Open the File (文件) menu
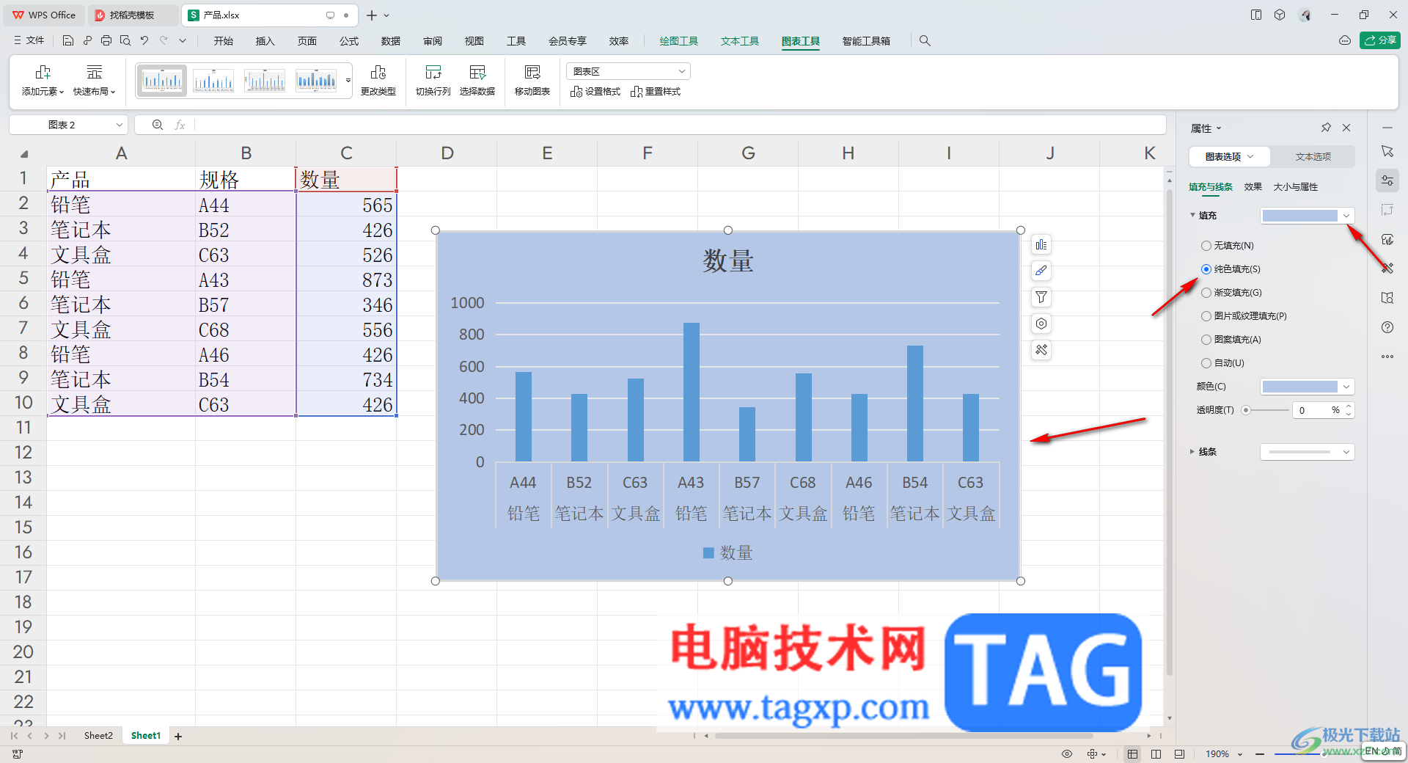1408x763 pixels. coord(29,41)
